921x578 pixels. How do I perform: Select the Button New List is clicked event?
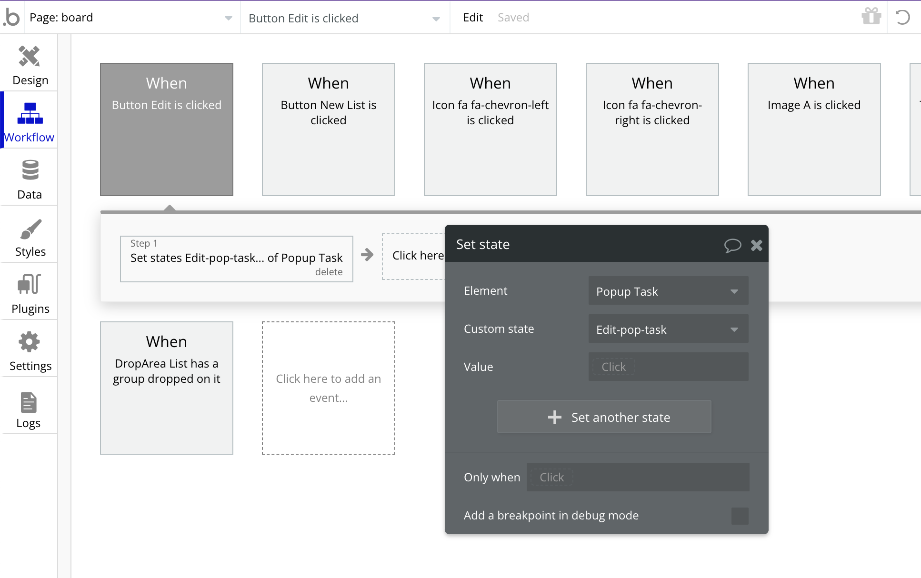tap(328, 129)
